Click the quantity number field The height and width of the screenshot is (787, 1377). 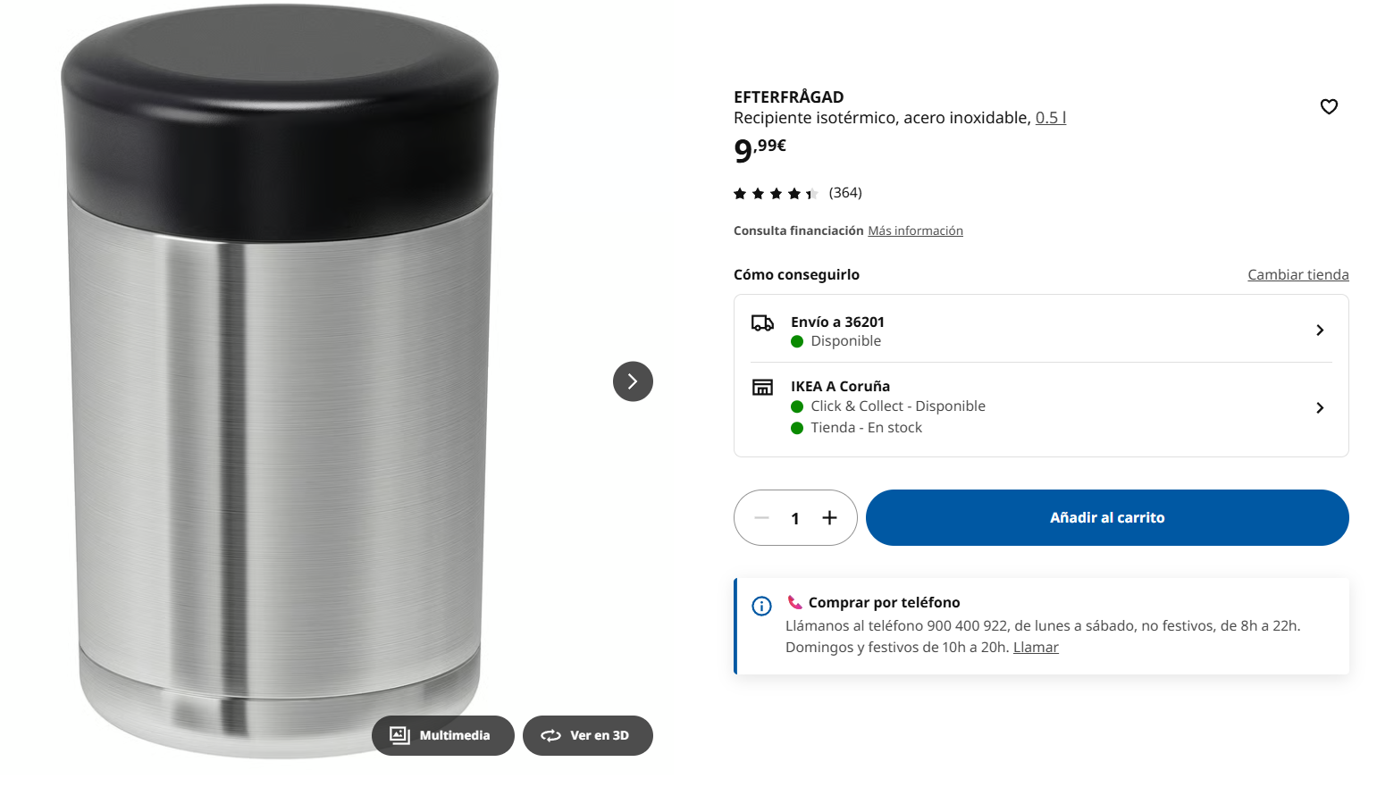pyautogui.click(x=795, y=518)
